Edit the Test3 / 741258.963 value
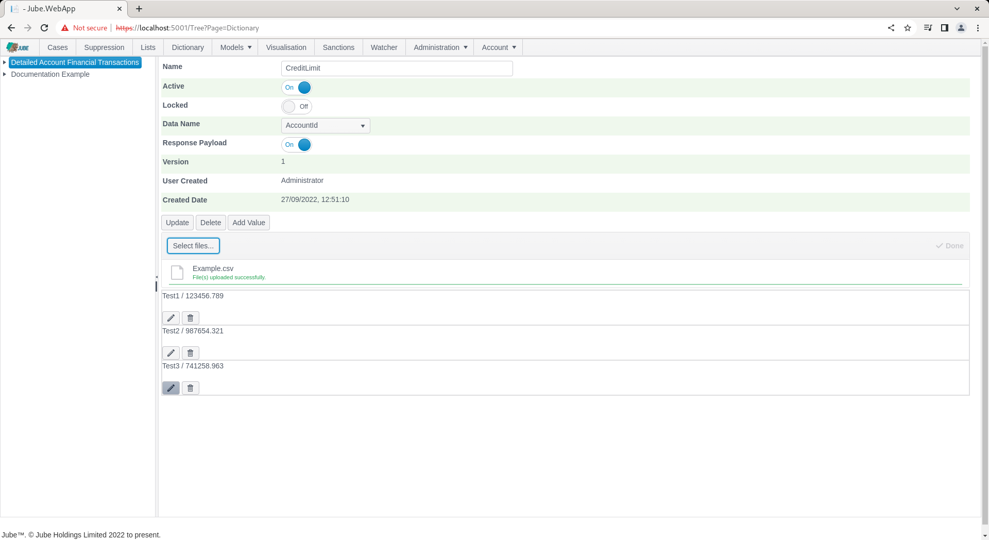 pos(171,388)
